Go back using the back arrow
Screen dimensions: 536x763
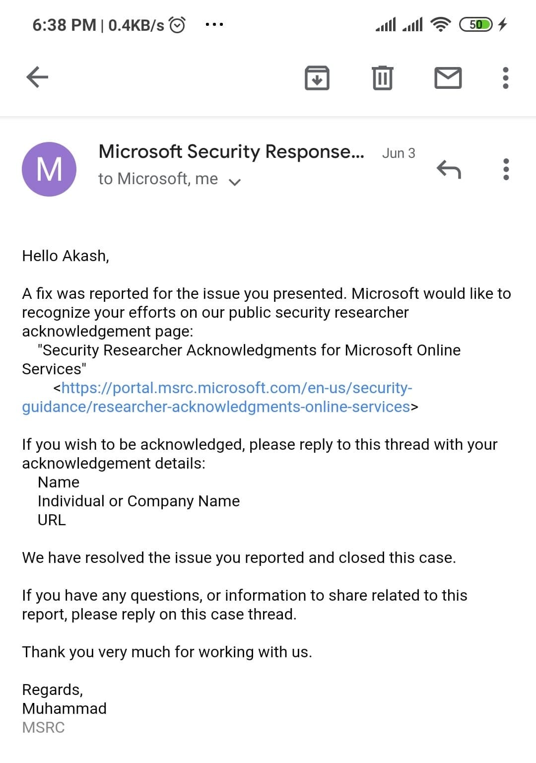(x=37, y=77)
